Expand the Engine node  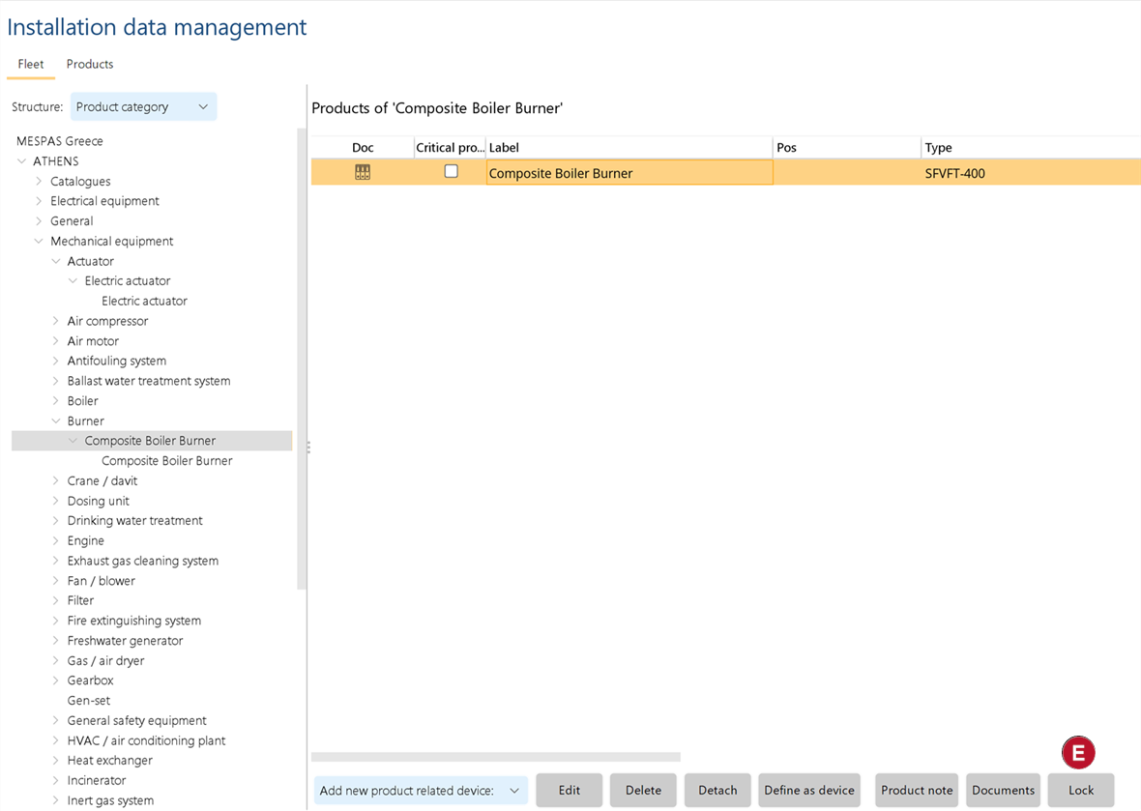point(55,541)
